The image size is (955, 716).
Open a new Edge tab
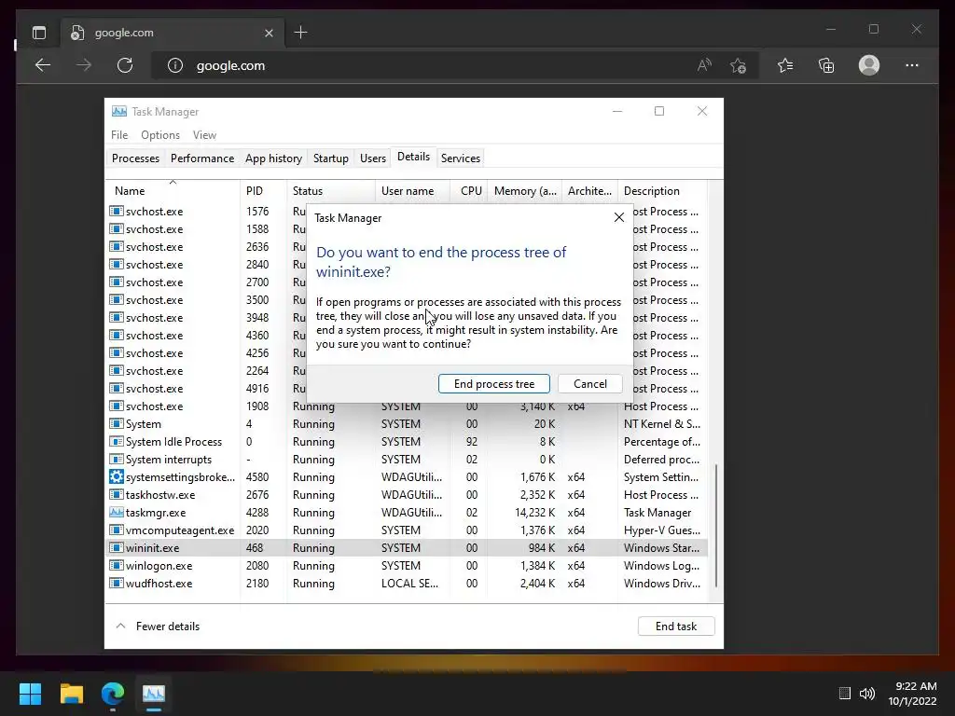point(300,33)
